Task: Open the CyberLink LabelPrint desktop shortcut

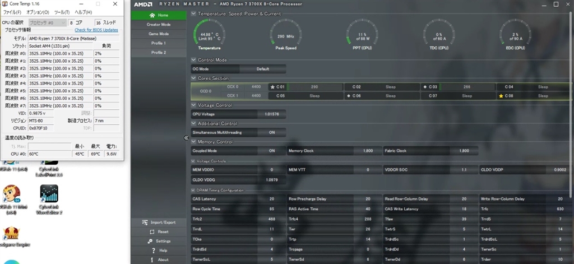Action: tap(49, 169)
